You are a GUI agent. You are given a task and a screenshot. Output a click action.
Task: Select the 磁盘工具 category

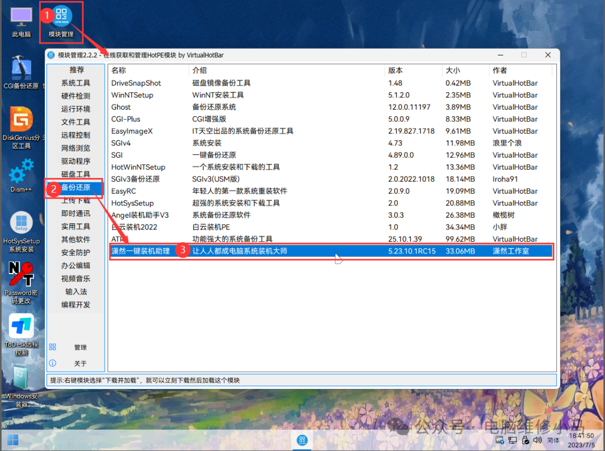[76, 174]
